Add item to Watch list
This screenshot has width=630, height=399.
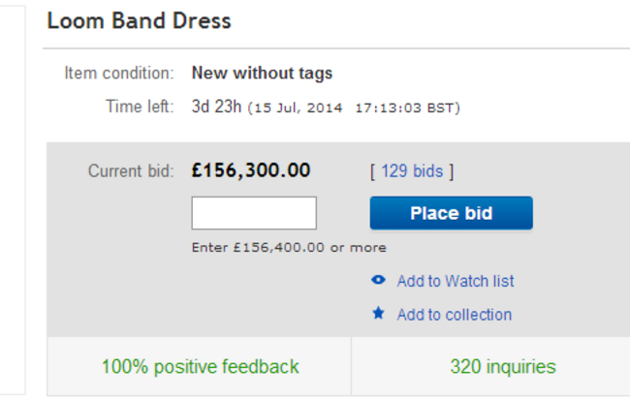[456, 281]
